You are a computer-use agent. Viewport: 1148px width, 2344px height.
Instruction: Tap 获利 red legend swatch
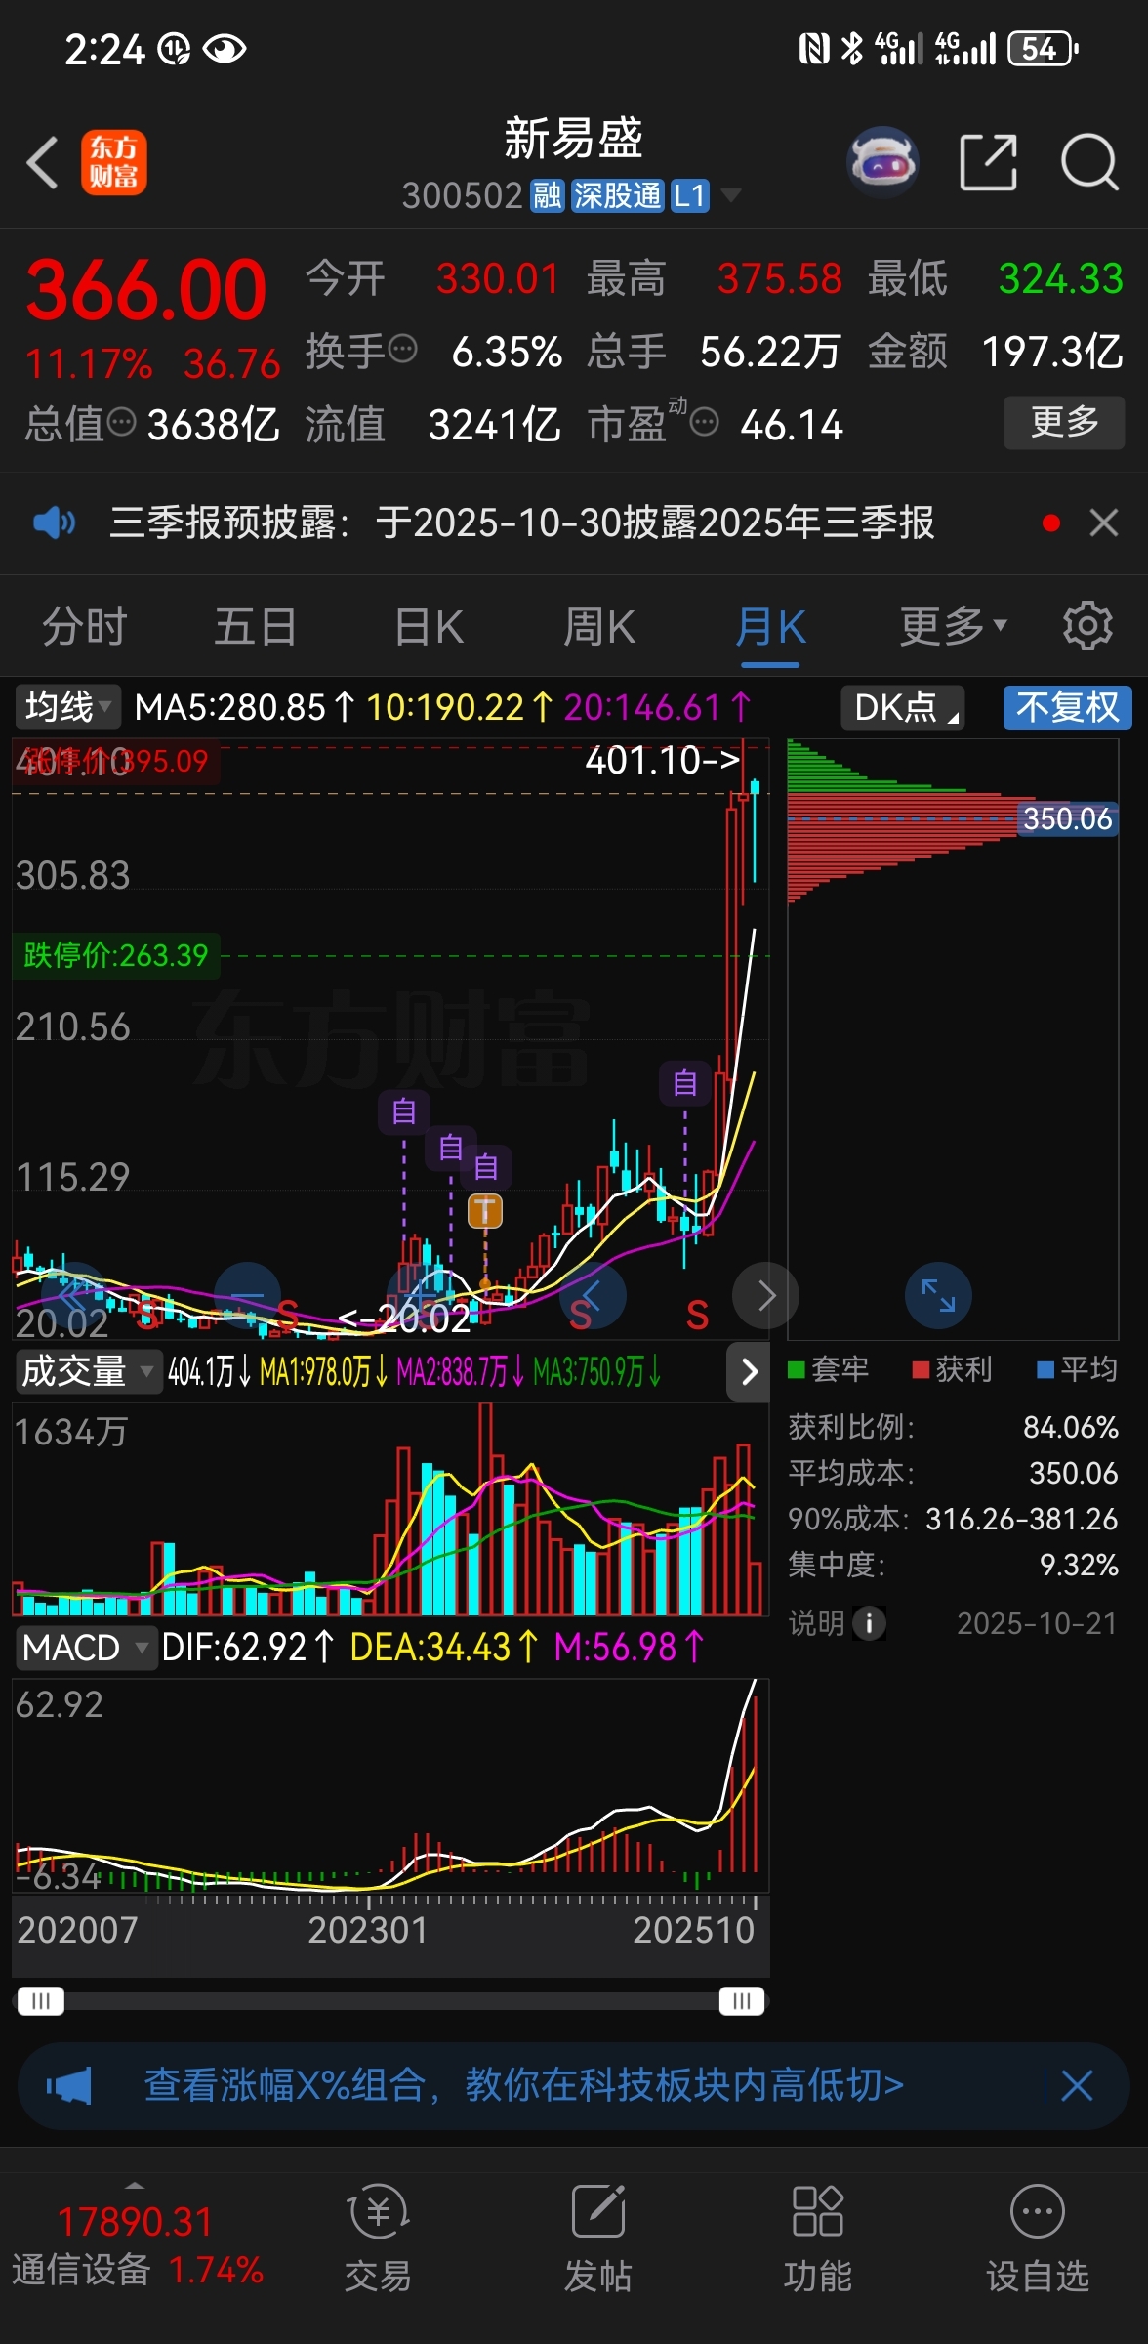[x=921, y=1369]
